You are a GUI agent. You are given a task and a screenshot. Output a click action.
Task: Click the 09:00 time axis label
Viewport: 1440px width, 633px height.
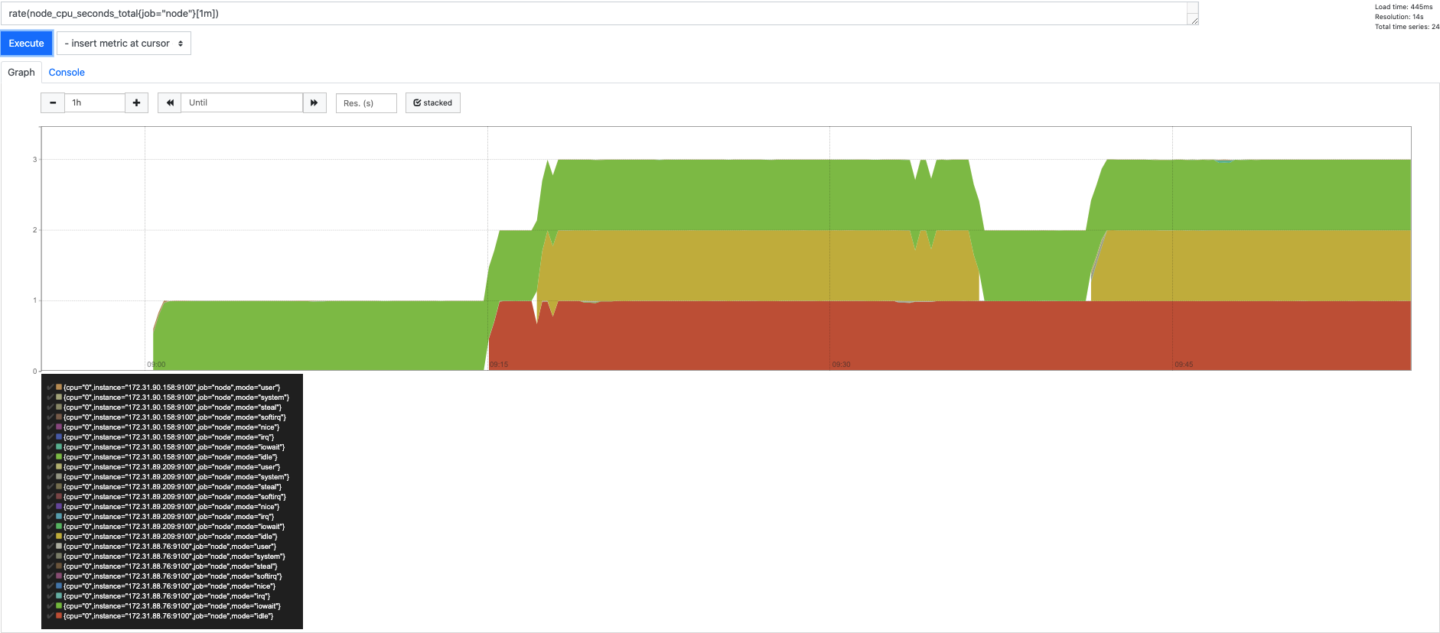(156, 365)
